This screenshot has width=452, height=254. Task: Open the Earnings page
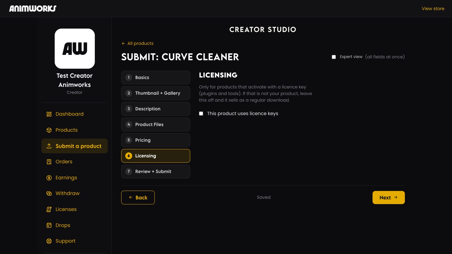point(75,178)
